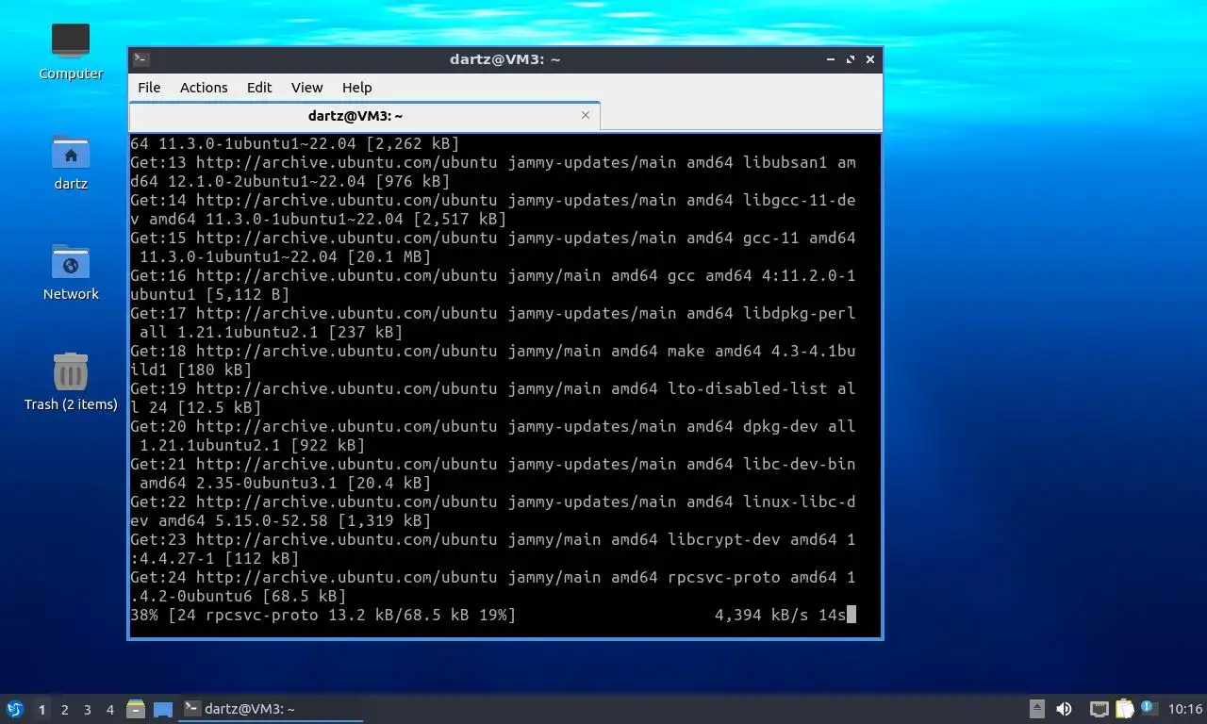The height and width of the screenshot is (724, 1207).
Task: Open the Computer desktop icon
Action: (x=71, y=51)
